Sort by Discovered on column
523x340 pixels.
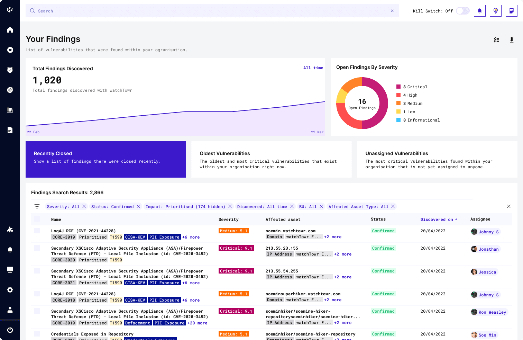click(x=439, y=220)
